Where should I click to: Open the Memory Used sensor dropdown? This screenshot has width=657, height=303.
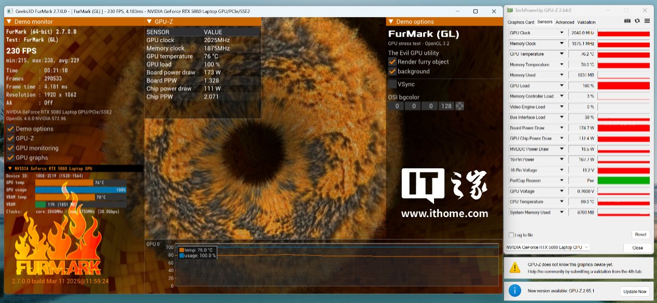pyautogui.click(x=561, y=75)
